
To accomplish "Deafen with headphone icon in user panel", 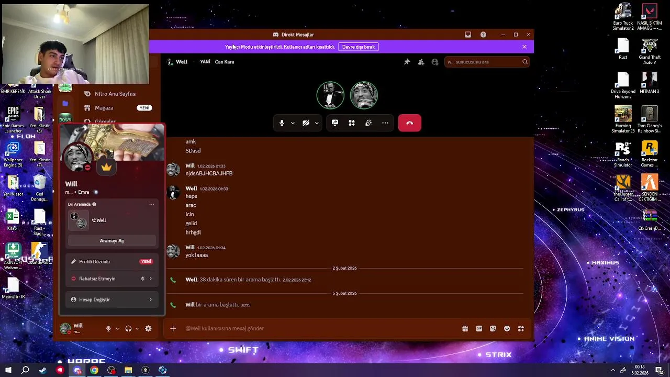I will (128, 328).
